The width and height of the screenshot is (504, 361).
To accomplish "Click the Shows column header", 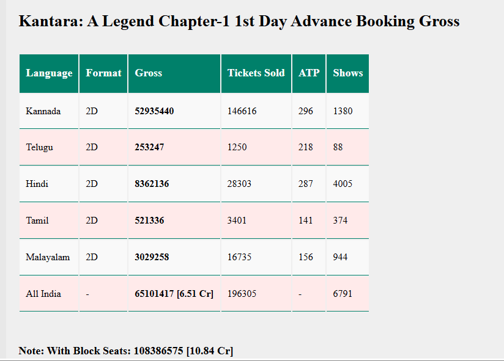I will pyautogui.click(x=347, y=73).
